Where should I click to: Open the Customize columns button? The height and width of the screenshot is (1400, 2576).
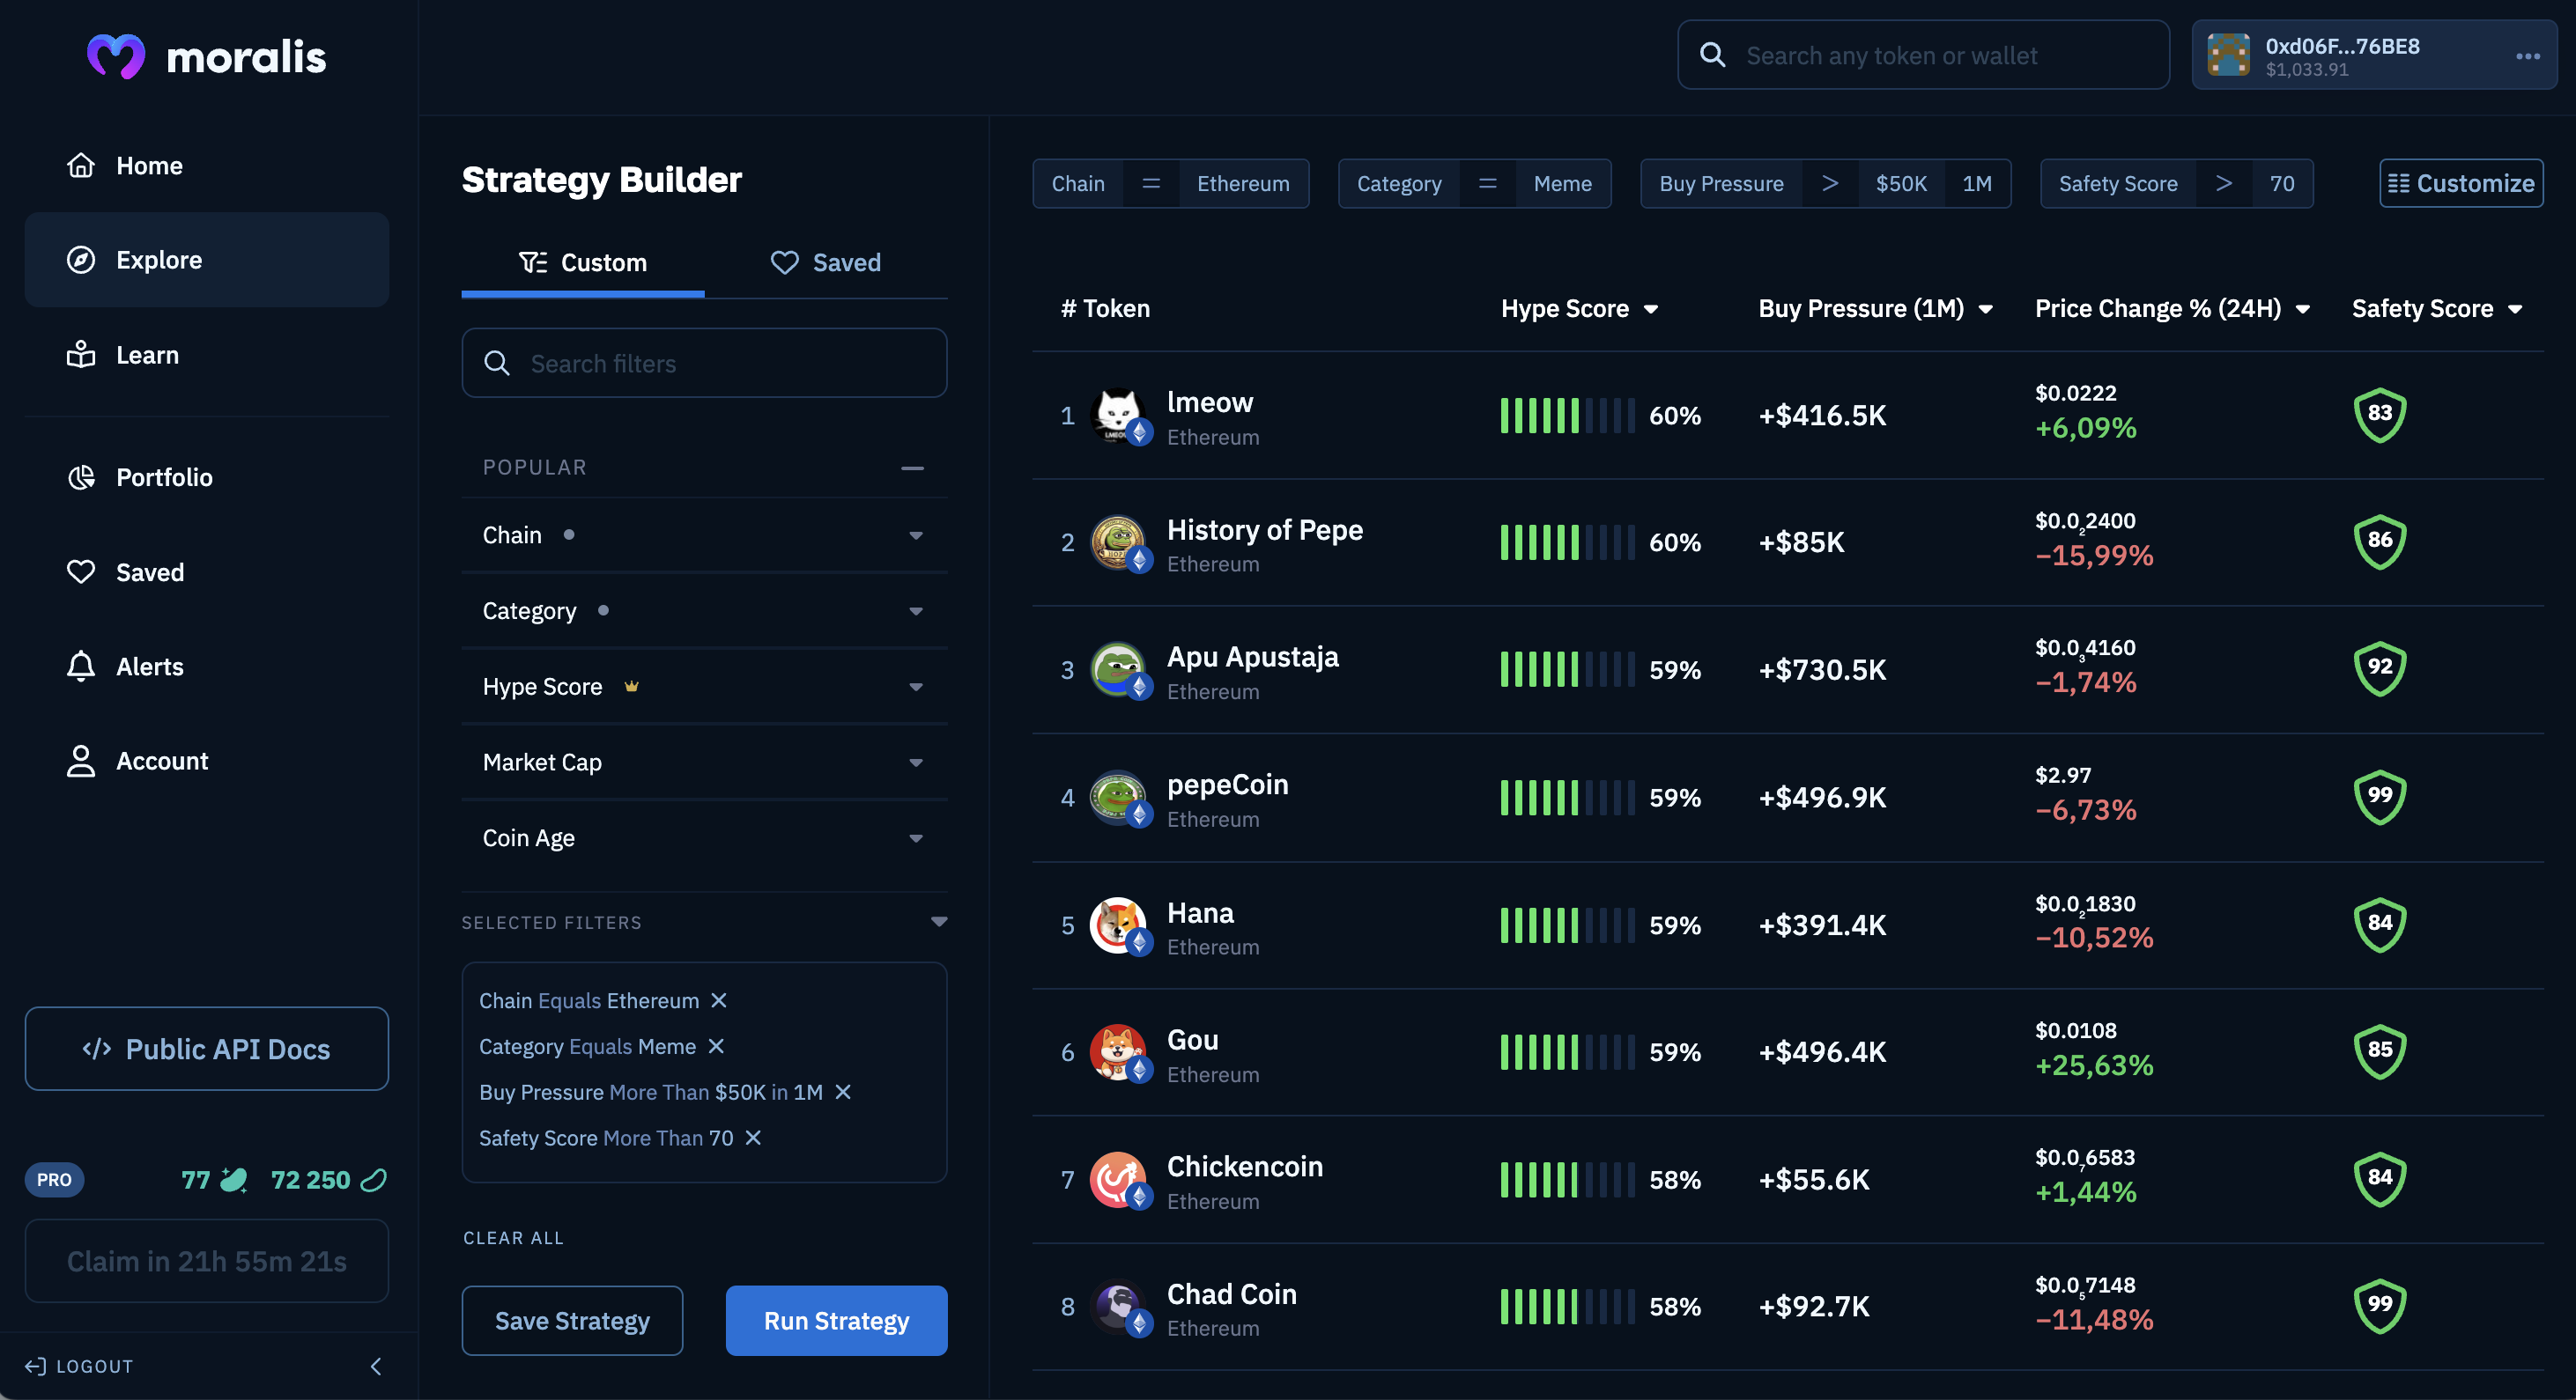[x=2461, y=184]
